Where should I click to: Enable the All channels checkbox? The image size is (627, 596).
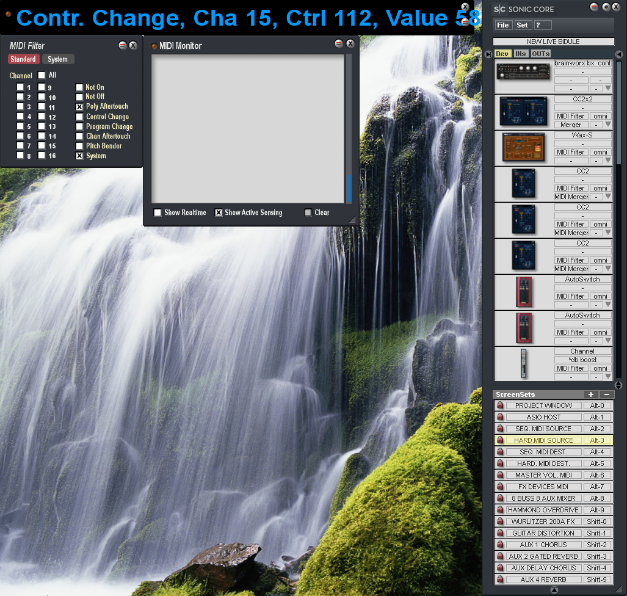click(x=42, y=75)
